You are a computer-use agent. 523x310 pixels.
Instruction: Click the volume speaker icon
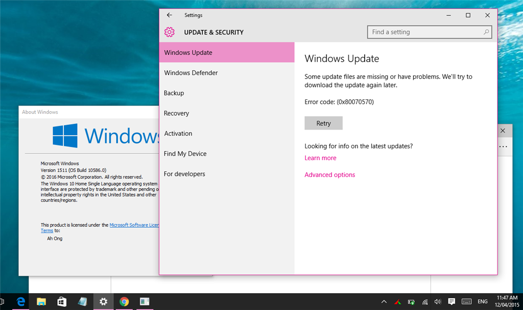(x=438, y=302)
